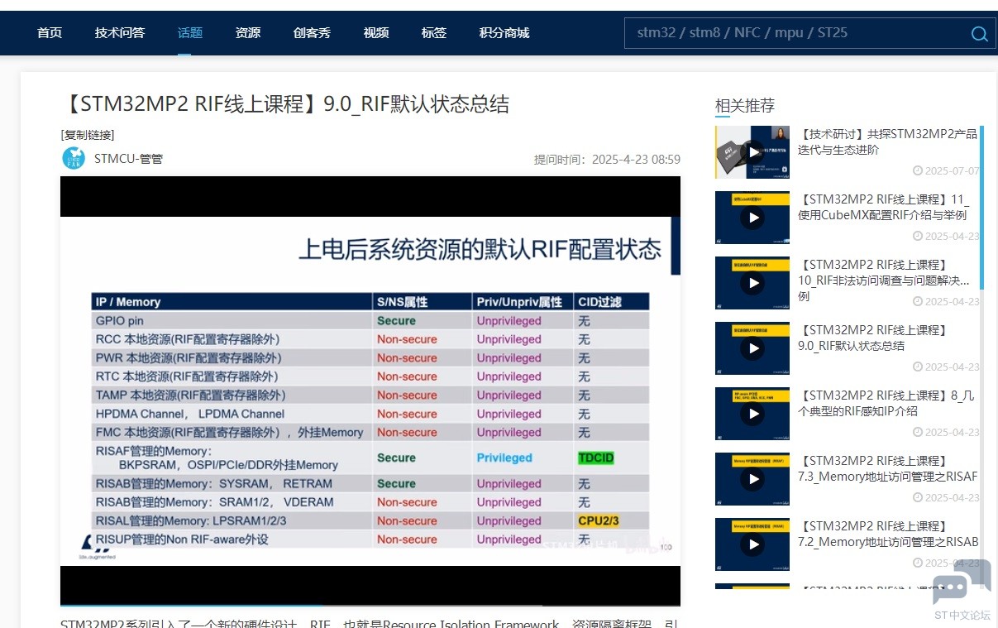The height and width of the screenshot is (628, 998).
Task: Open the 资源 nav item
Action: click(x=248, y=33)
